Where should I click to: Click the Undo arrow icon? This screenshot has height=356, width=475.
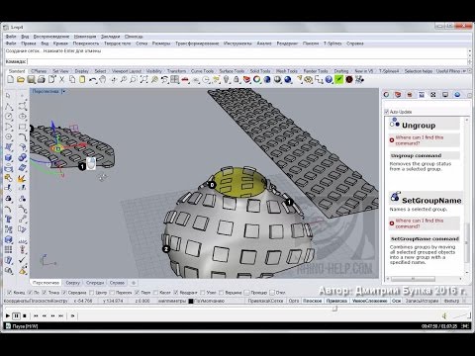coord(93,79)
